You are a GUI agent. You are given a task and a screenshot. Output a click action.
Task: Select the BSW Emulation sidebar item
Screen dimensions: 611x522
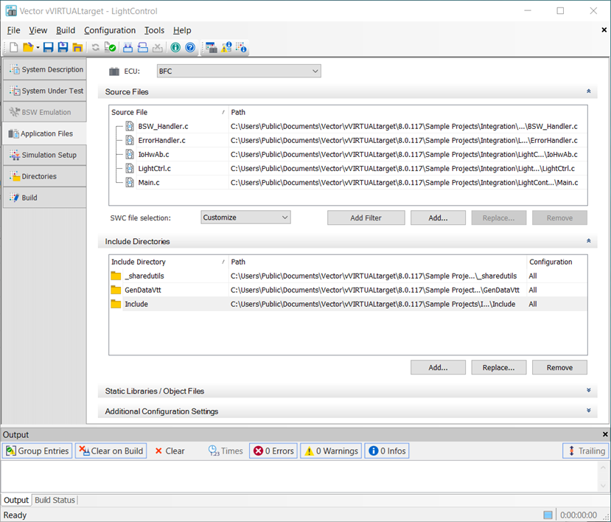coord(45,112)
